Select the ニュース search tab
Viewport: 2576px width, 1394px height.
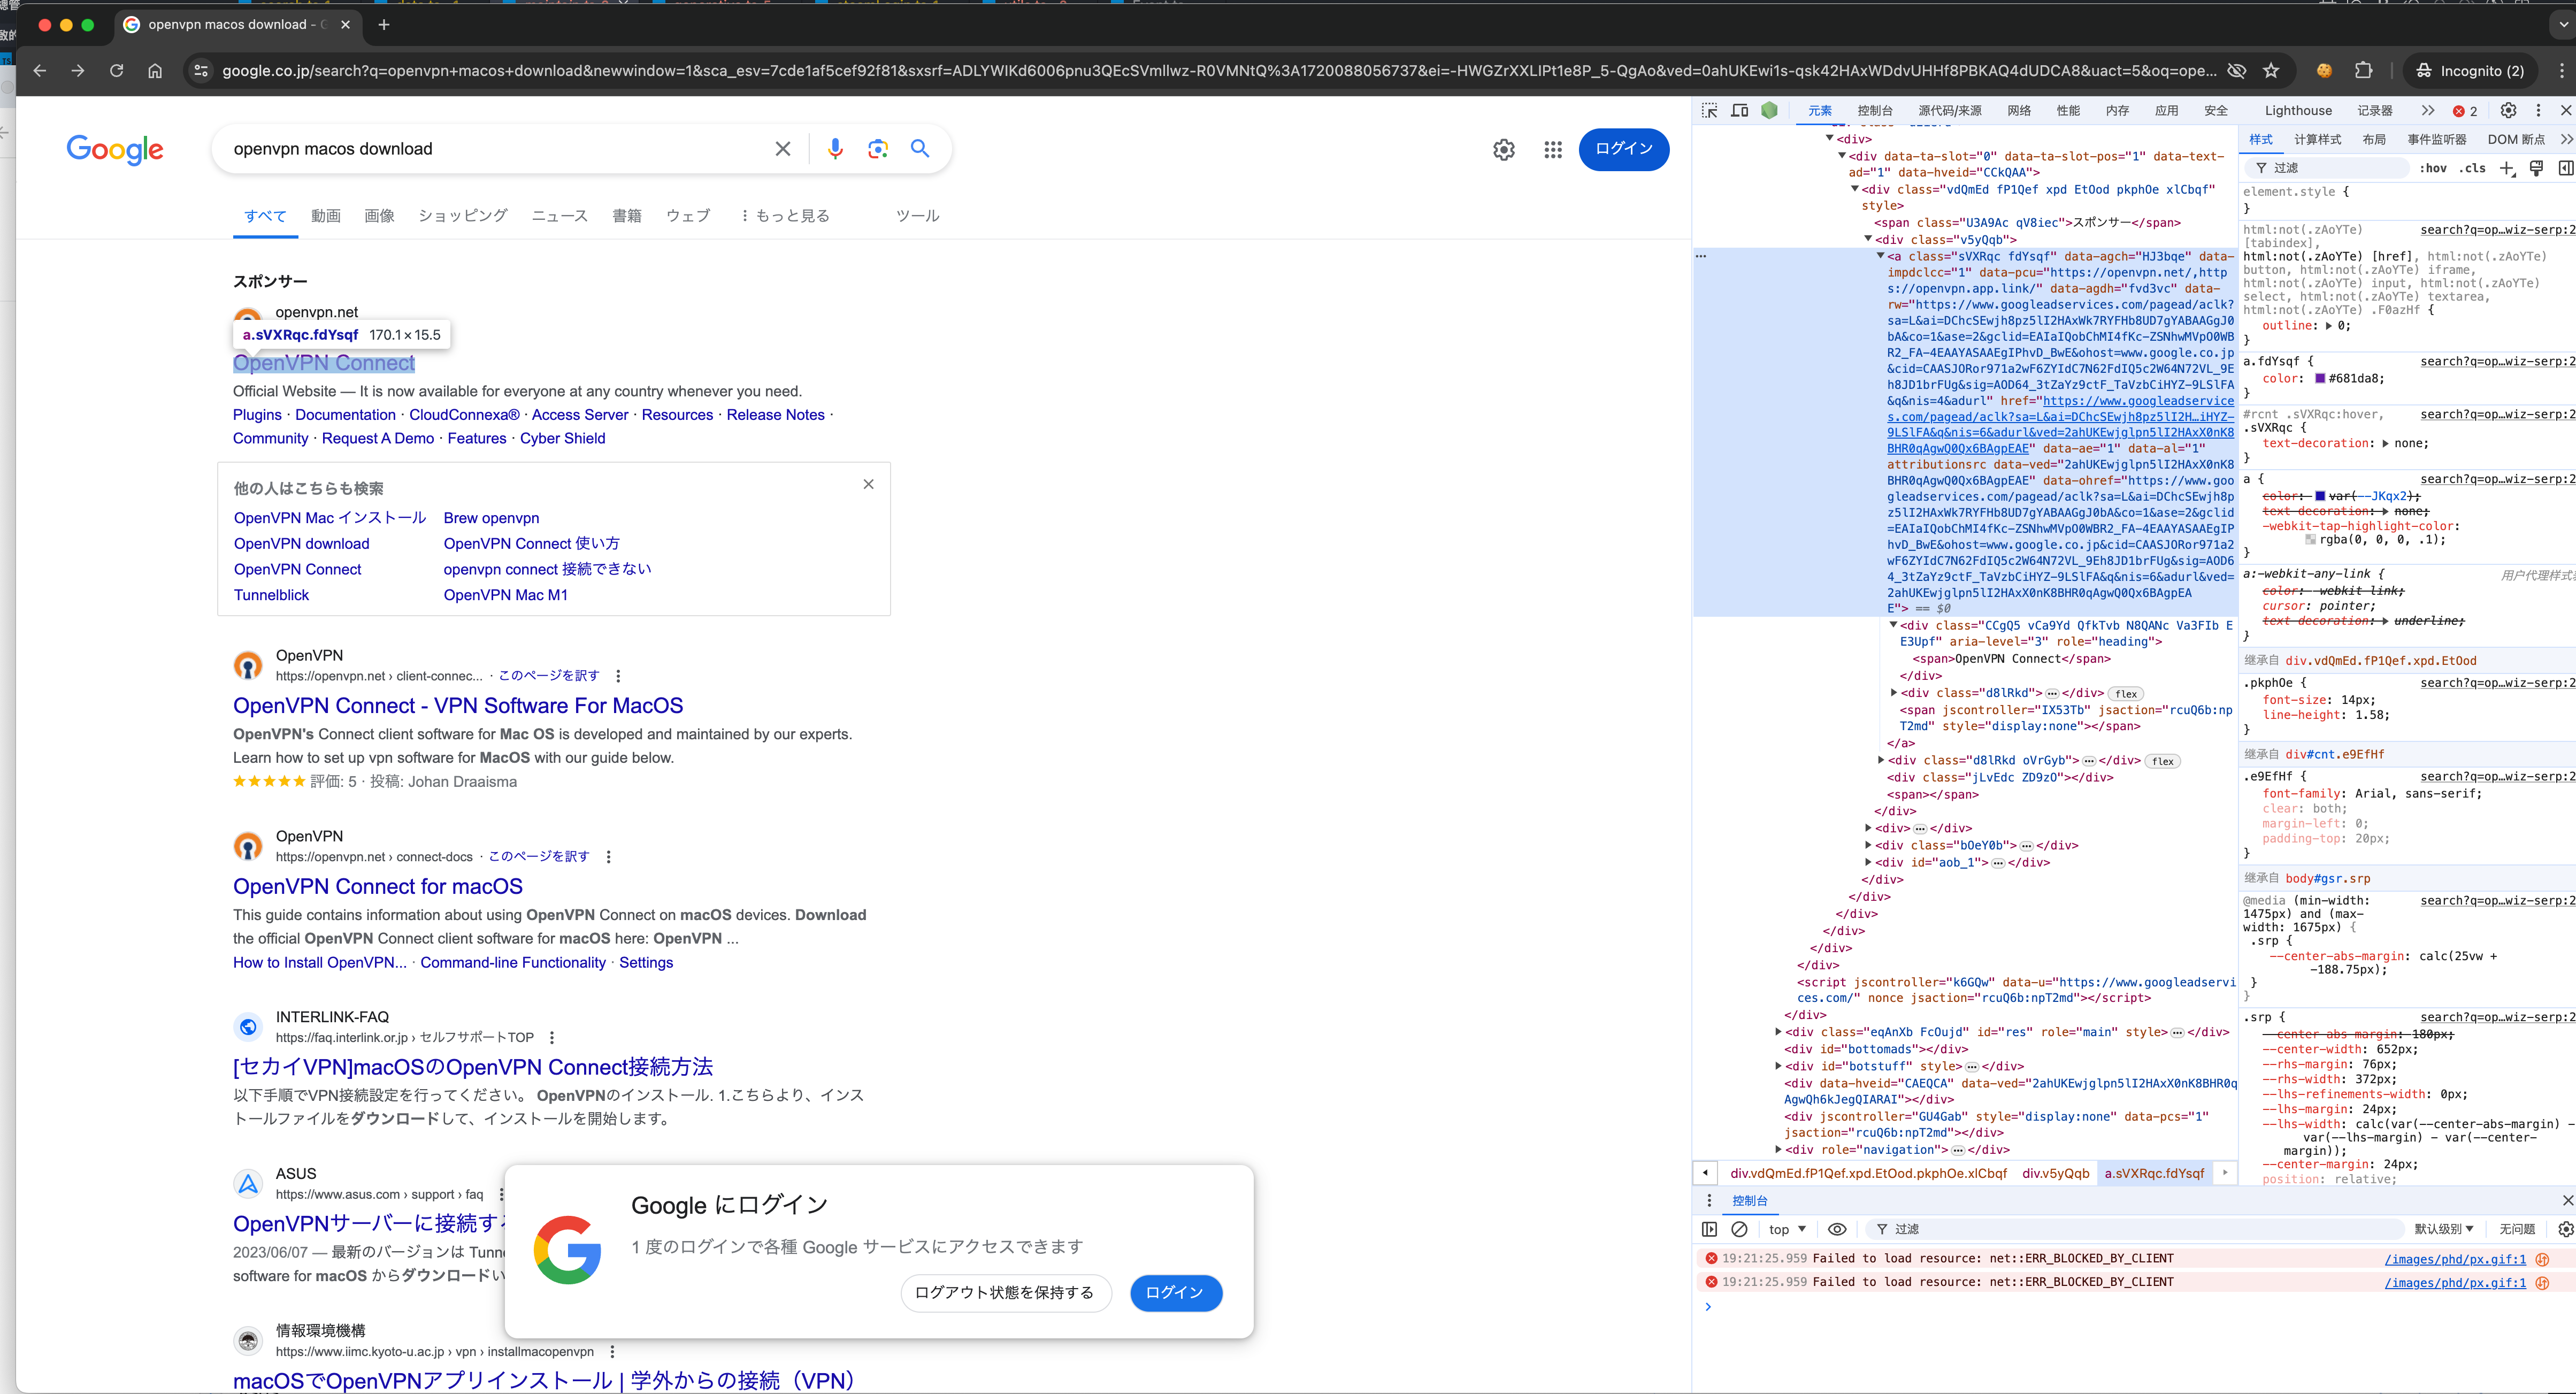tap(559, 216)
